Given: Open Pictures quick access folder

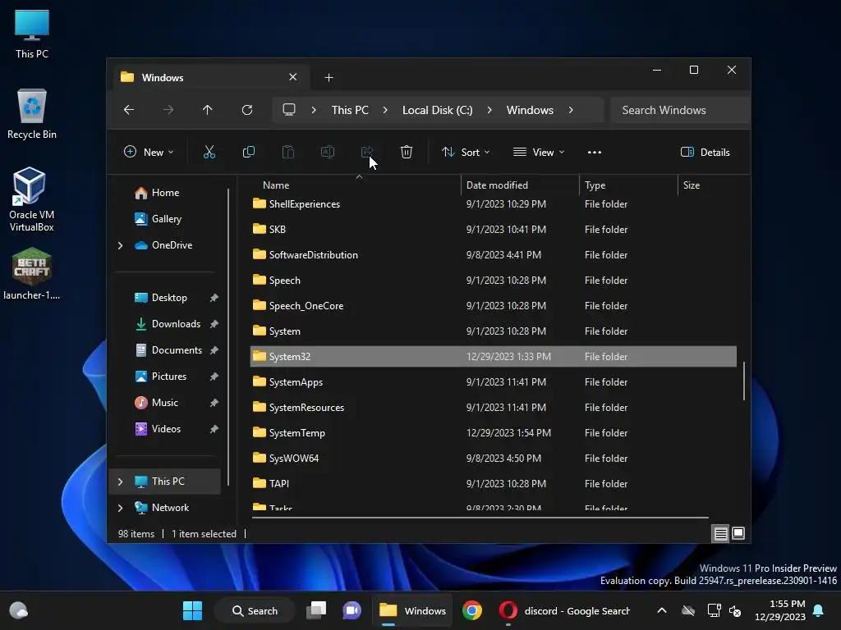Looking at the screenshot, I should pos(160,377).
